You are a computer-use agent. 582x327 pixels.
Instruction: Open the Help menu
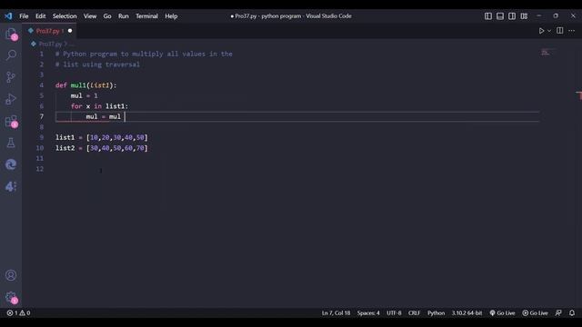[171, 16]
